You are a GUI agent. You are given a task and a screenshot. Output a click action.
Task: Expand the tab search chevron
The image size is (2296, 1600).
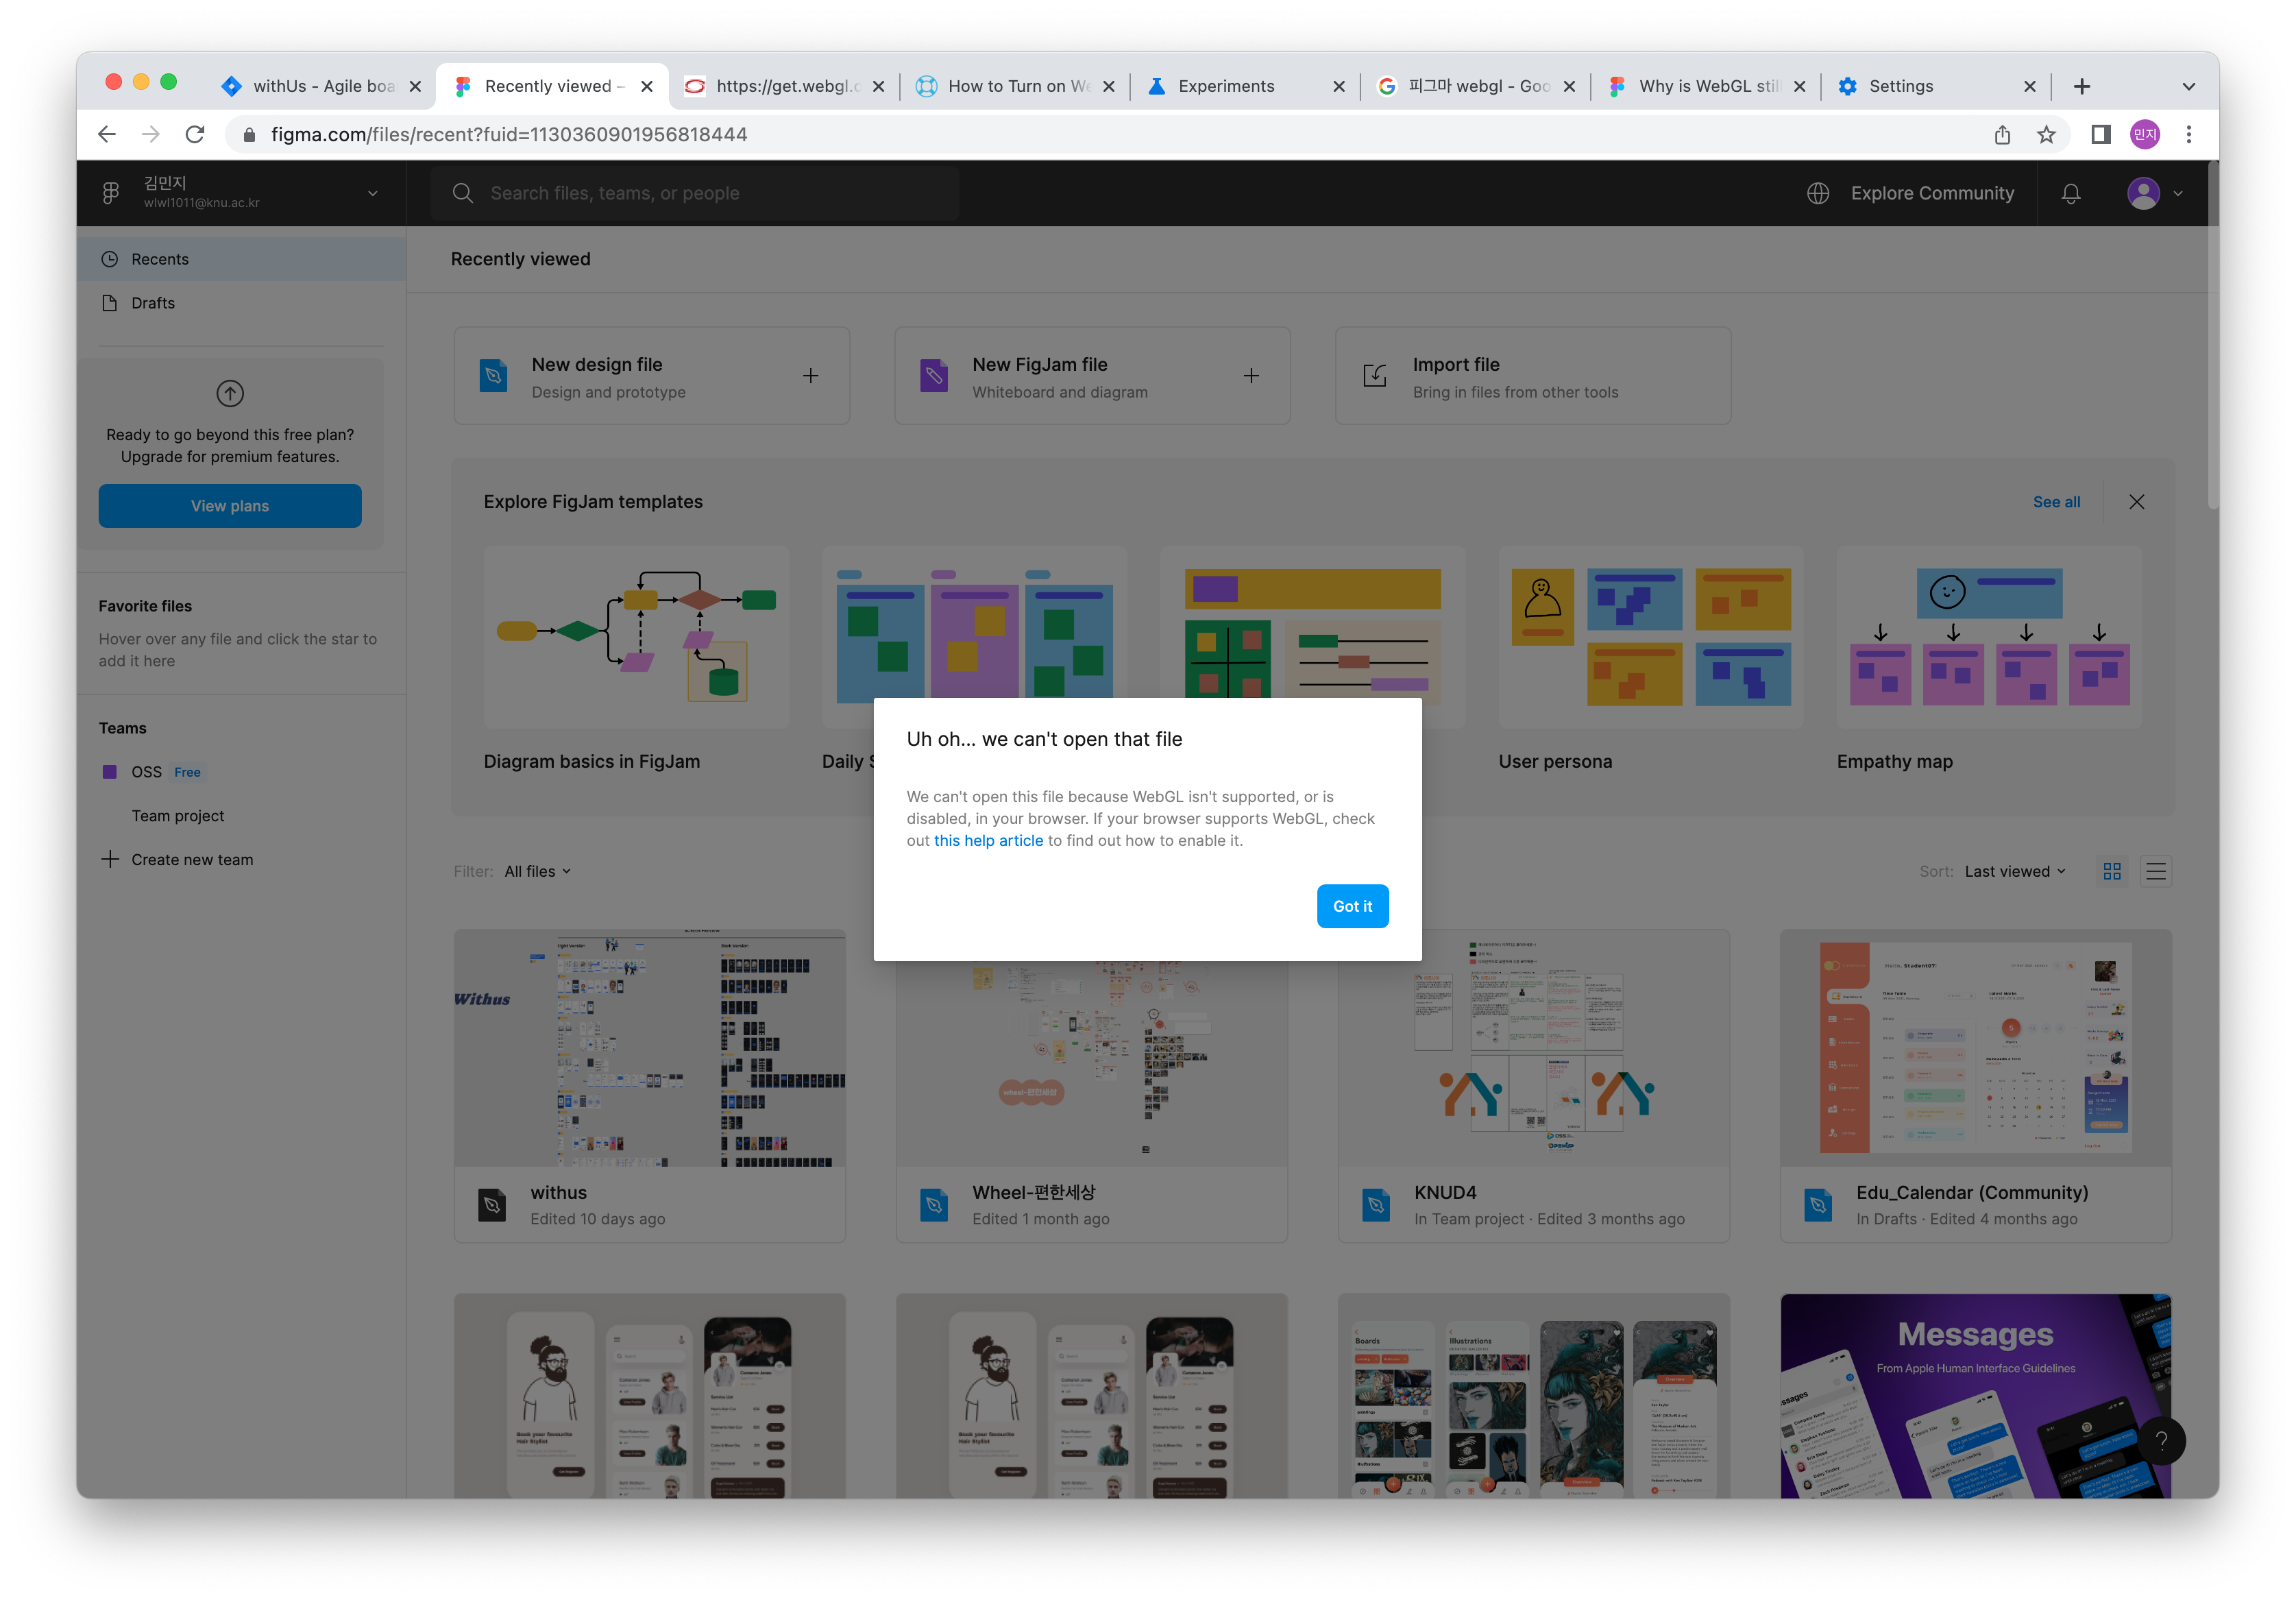2189,86
